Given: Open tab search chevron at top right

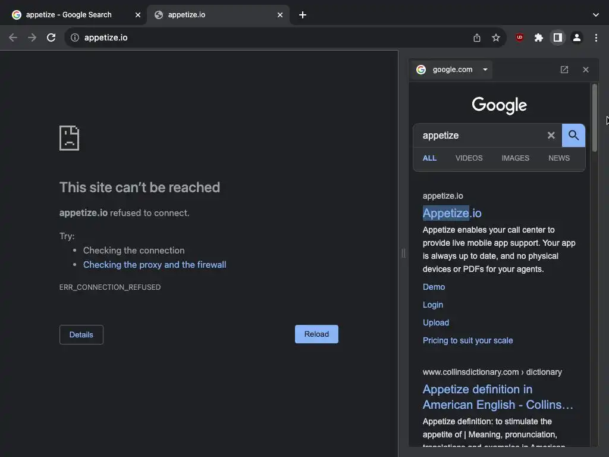Looking at the screenshot, I should pyautogui.click(x=596, y=15).
